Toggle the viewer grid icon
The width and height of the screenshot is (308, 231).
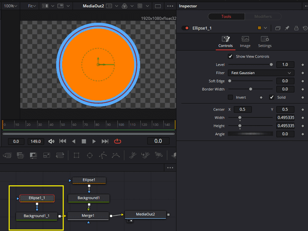click(140, 6)
